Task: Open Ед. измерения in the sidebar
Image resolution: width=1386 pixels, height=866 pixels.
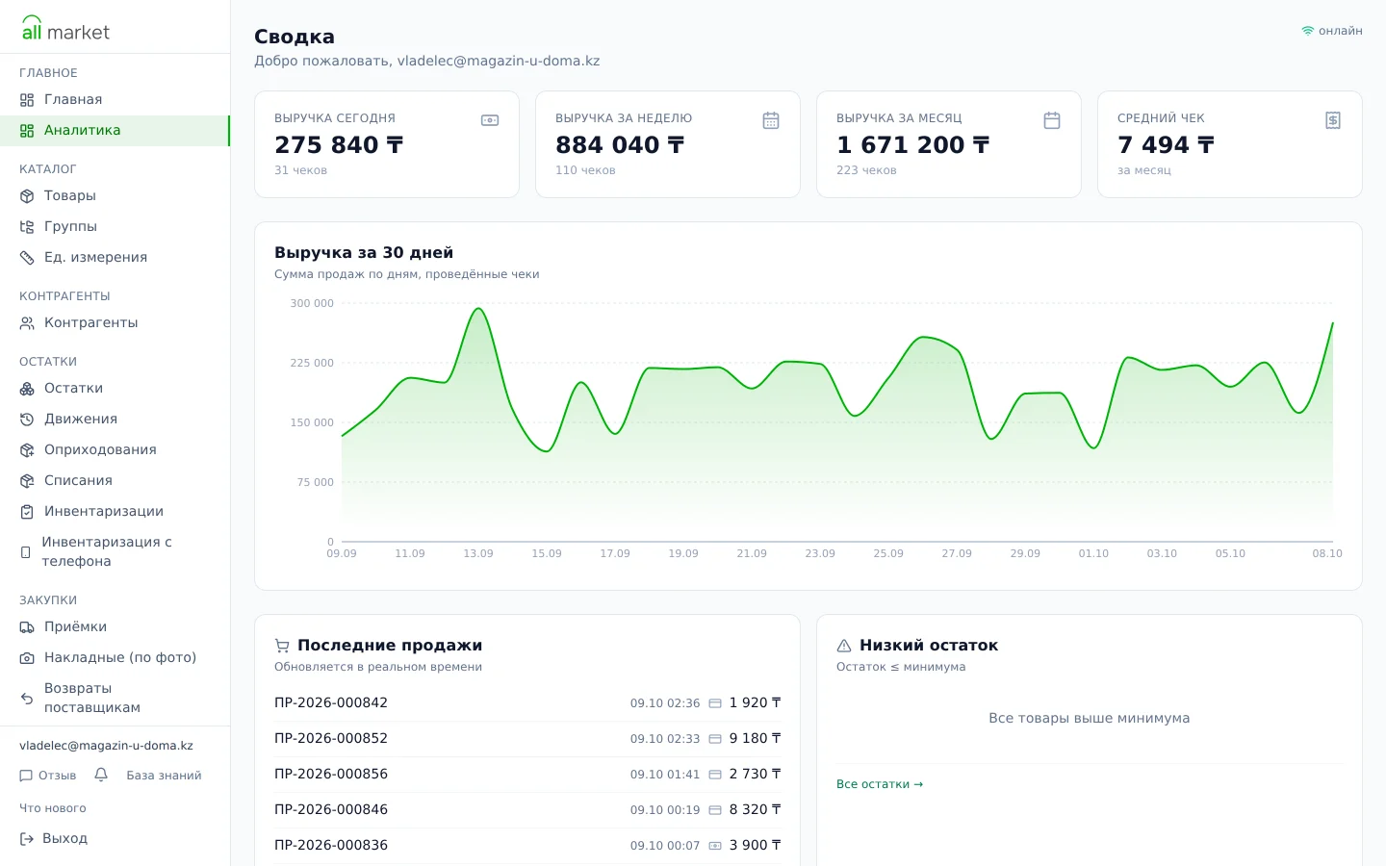Action: tap(115, 258)
